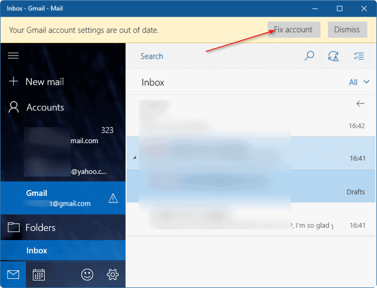This screenshot has width=377, height=288.
Task: Open the Calendar app icon
Action: click(39, 275)
